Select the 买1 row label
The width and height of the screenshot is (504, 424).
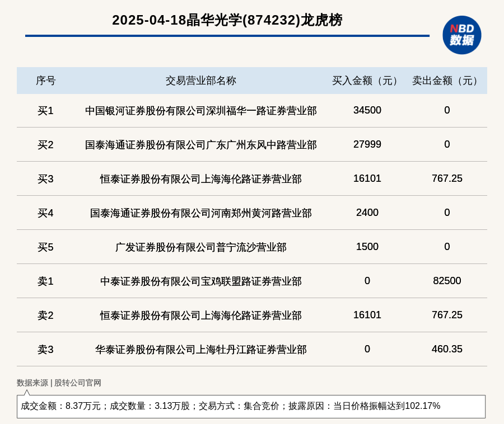[45, 111]
